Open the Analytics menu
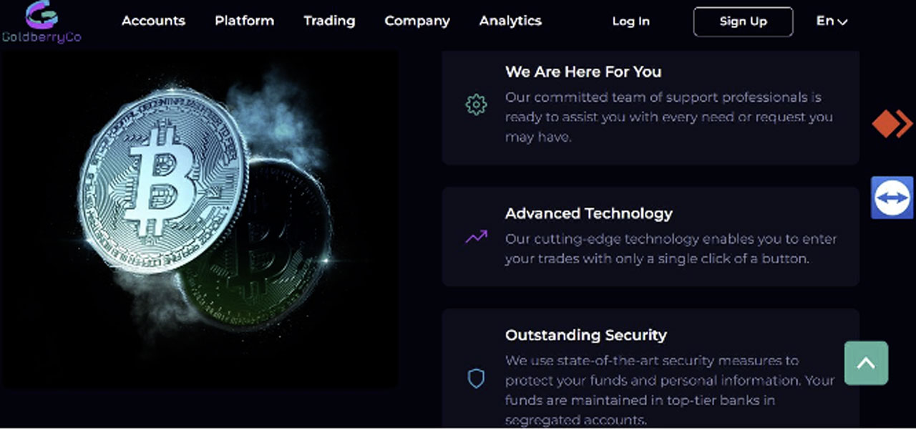The image size is (916, 431). point(510,21)
